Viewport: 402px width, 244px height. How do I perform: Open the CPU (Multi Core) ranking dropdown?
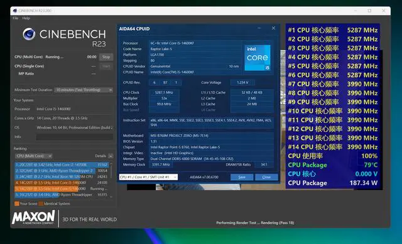click(33, 156)
